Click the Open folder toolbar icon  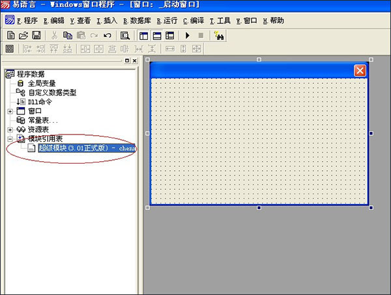pyautogui.click(x=23, y=35)
